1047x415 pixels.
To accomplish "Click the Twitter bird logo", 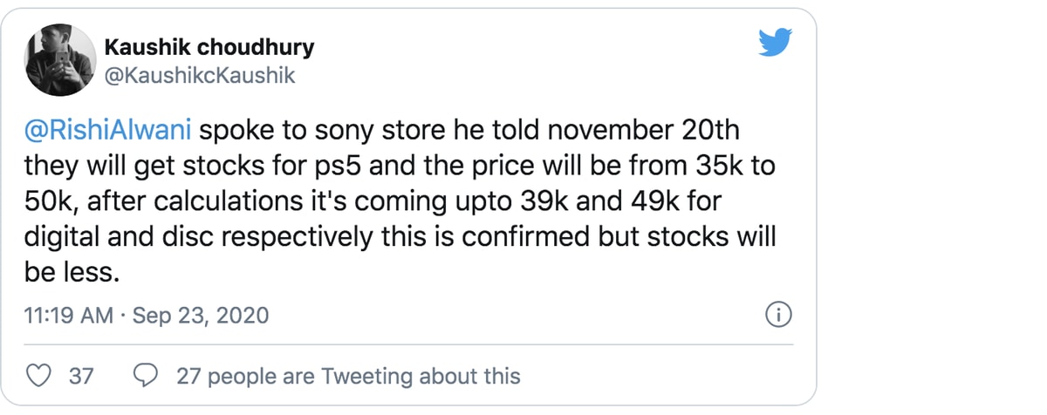I will [x=774, y=42].
